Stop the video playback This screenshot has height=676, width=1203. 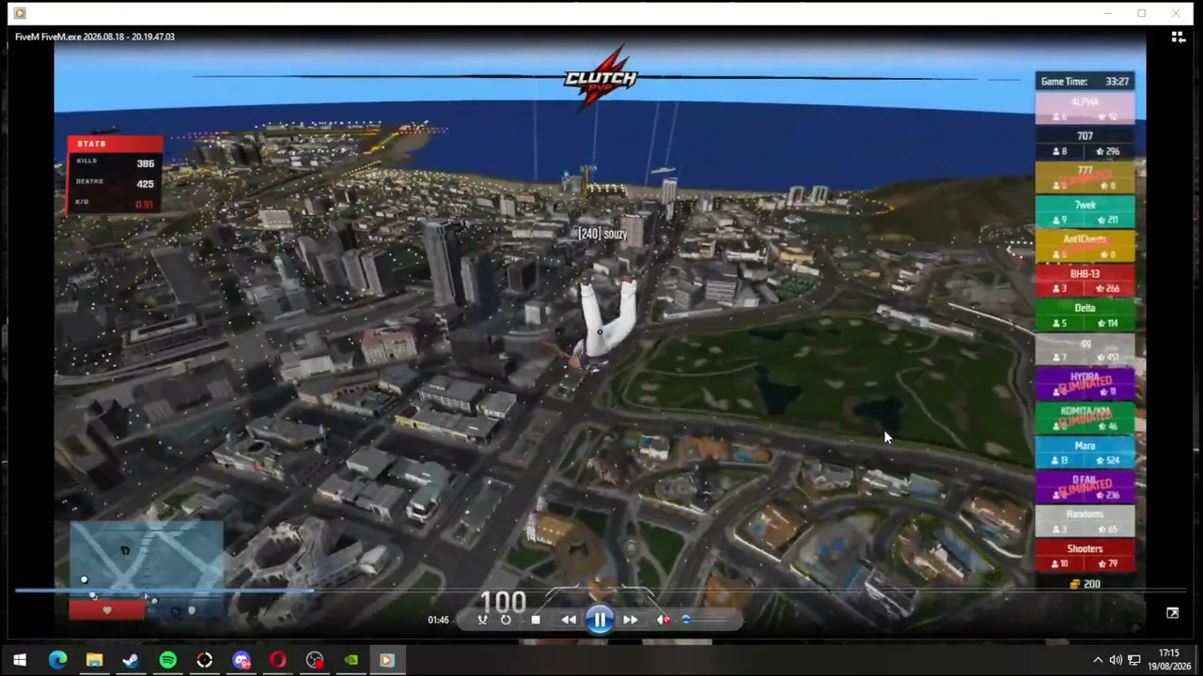coord(536,620)
